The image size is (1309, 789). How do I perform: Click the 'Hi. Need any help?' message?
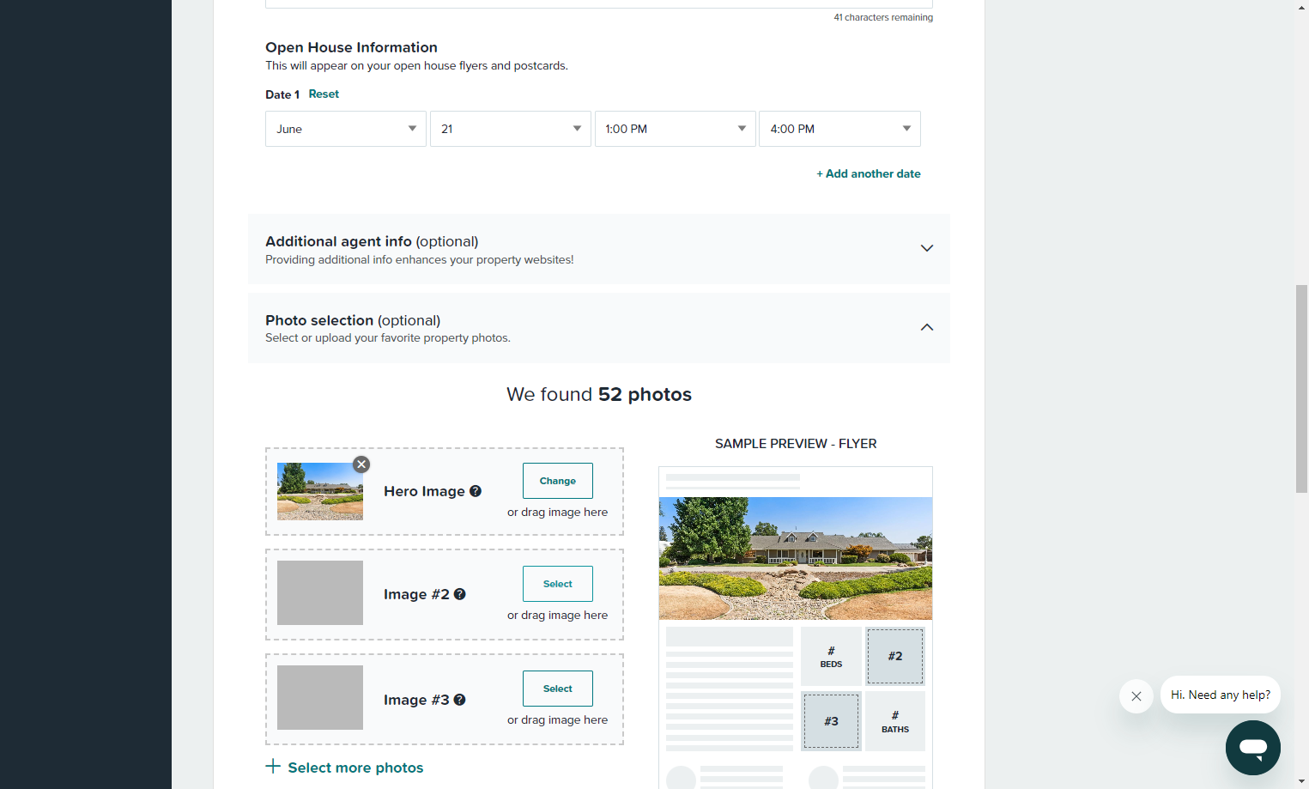click(1221, 695)
